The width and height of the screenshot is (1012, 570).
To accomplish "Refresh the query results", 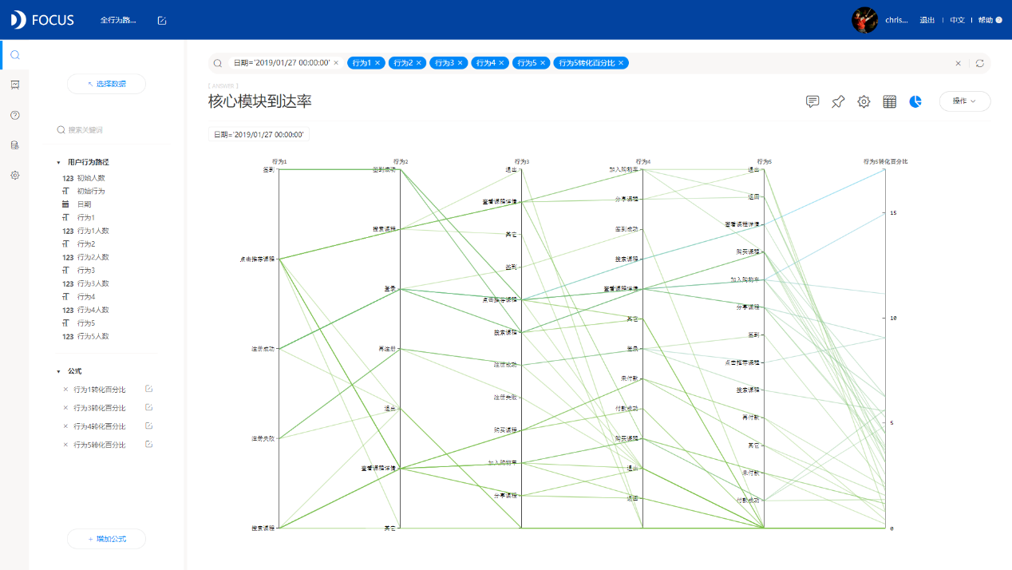I will pos(979,63).
